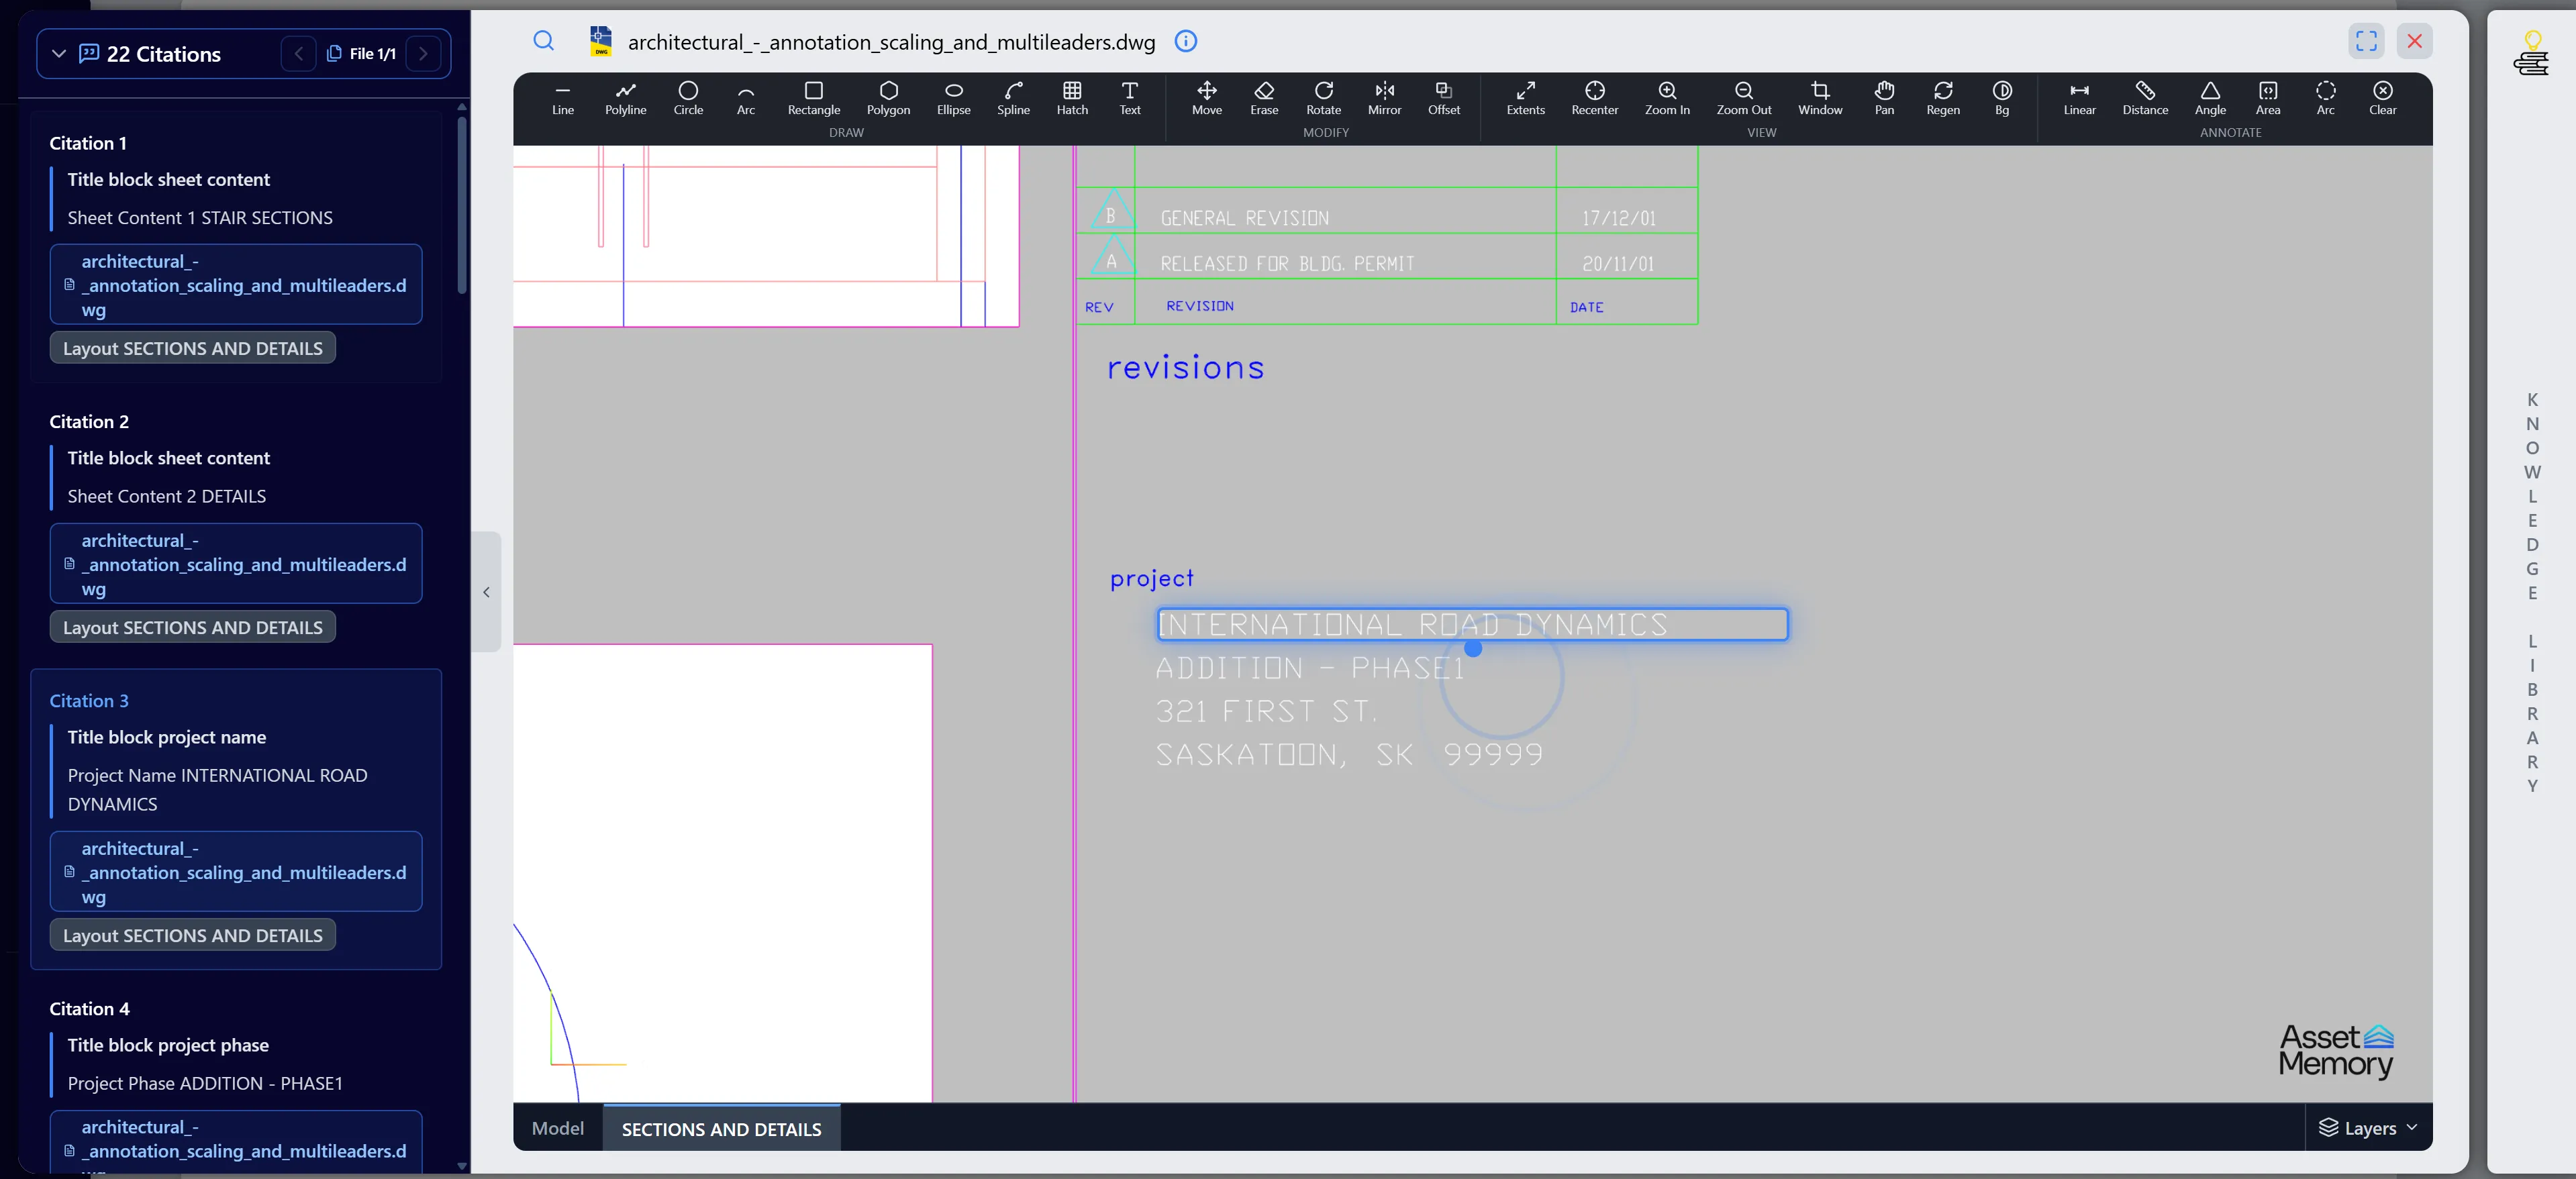Open Citation 1 file link
2576x1179 pixels.
click(236, 285)
